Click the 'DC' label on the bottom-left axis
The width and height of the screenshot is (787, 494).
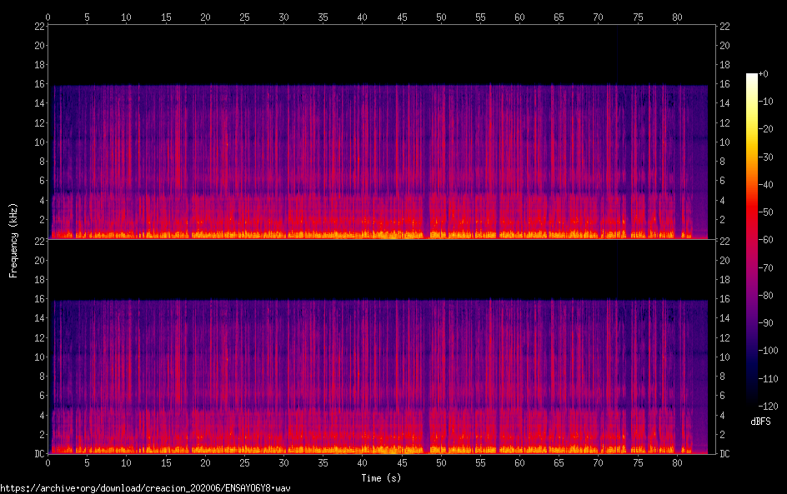point(38,454)
